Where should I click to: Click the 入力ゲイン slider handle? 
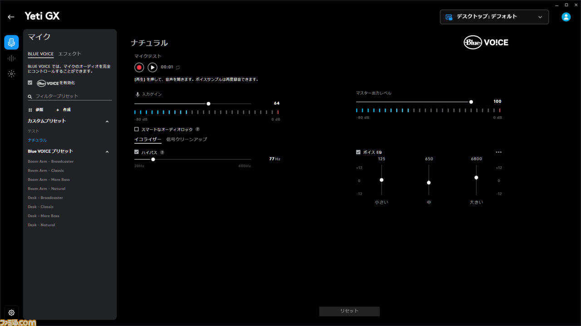pos(208,104)
